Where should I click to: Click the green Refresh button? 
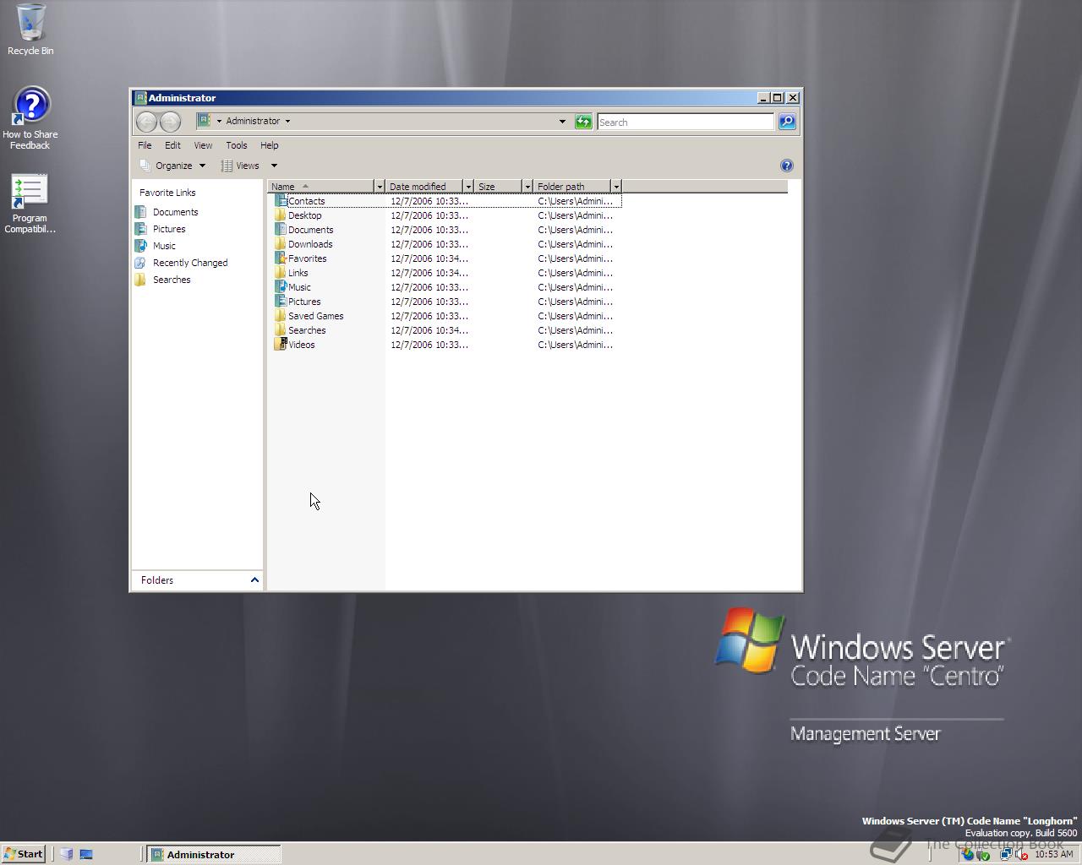[583, 122]
